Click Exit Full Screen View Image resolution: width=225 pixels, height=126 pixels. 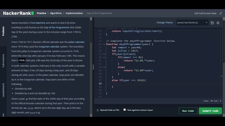(x=205, y=13)
